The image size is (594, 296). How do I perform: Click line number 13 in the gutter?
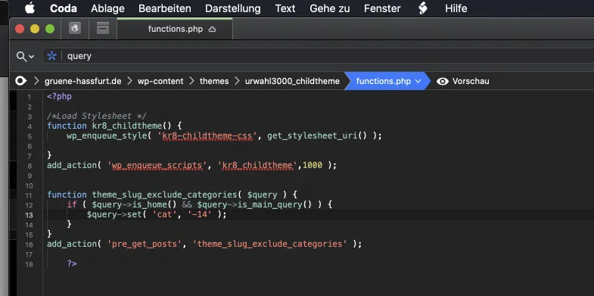[30, 215]
